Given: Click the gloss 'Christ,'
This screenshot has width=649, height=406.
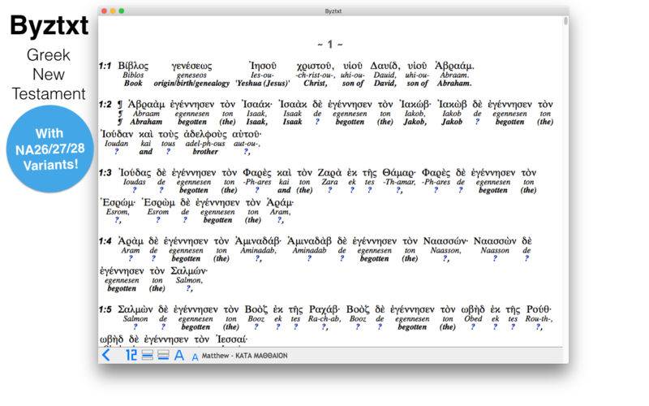Looking at the screenshot, I should pyautogui.click(x=315, y=84).
